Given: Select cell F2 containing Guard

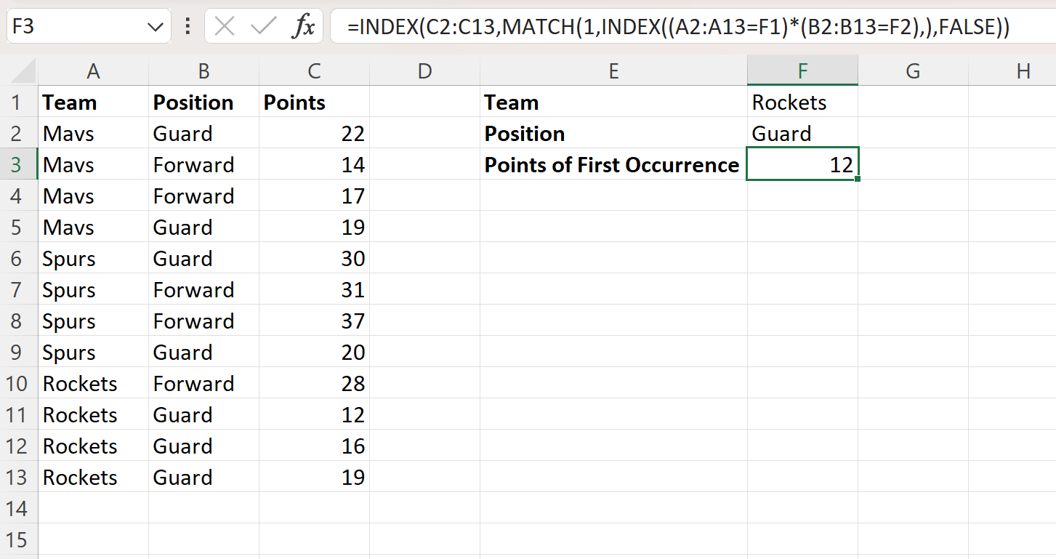Looking at the screenshot, I should pyautogui.click(x=802, y=133).
